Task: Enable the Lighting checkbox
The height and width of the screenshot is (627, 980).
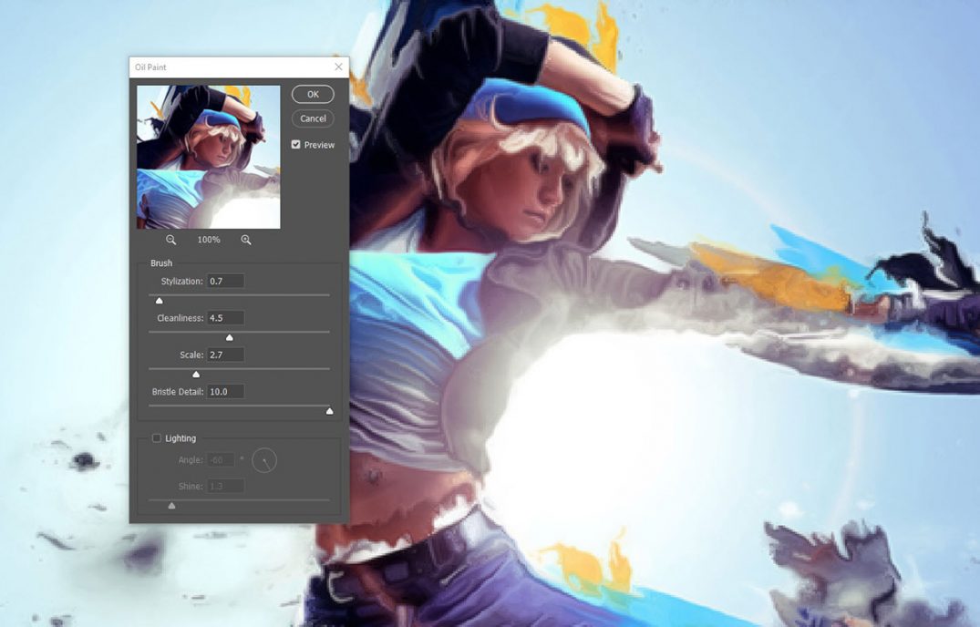Action: (156, 438)
